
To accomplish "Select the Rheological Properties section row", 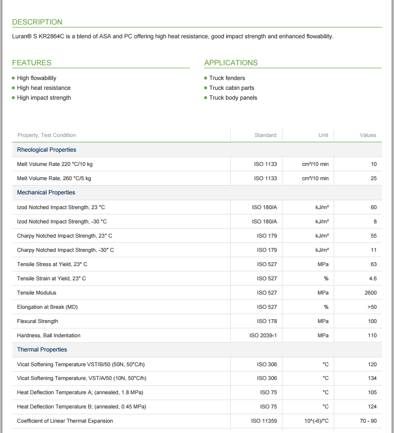I will point(47,150).
